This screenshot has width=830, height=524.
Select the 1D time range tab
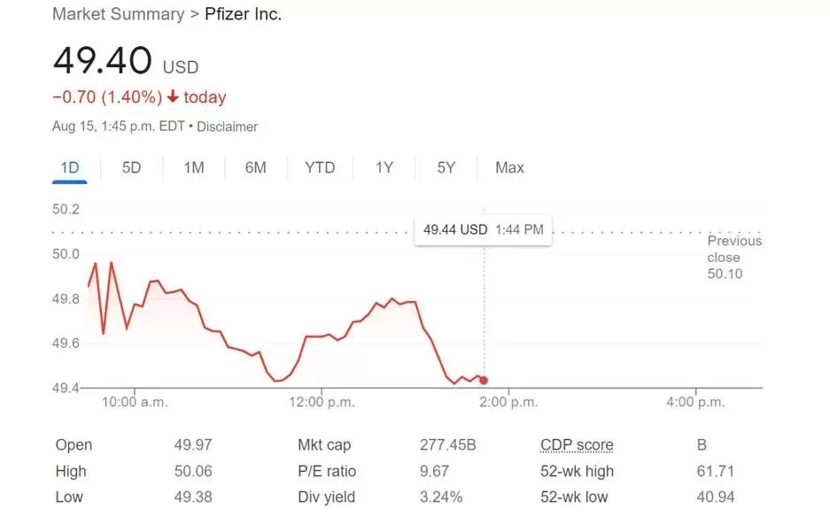(x=69, y=168)
